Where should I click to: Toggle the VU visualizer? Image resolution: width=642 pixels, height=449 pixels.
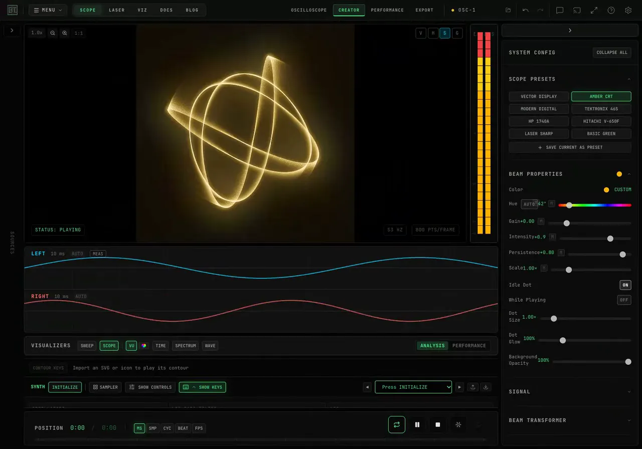(x=131, y=345)
